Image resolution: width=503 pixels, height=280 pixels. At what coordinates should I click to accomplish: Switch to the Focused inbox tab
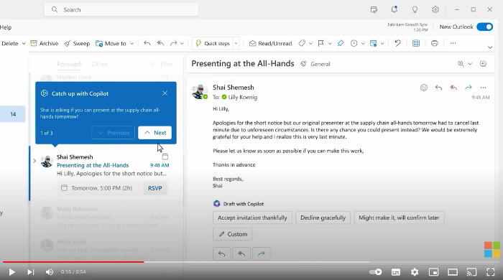[x=69, y=64]
